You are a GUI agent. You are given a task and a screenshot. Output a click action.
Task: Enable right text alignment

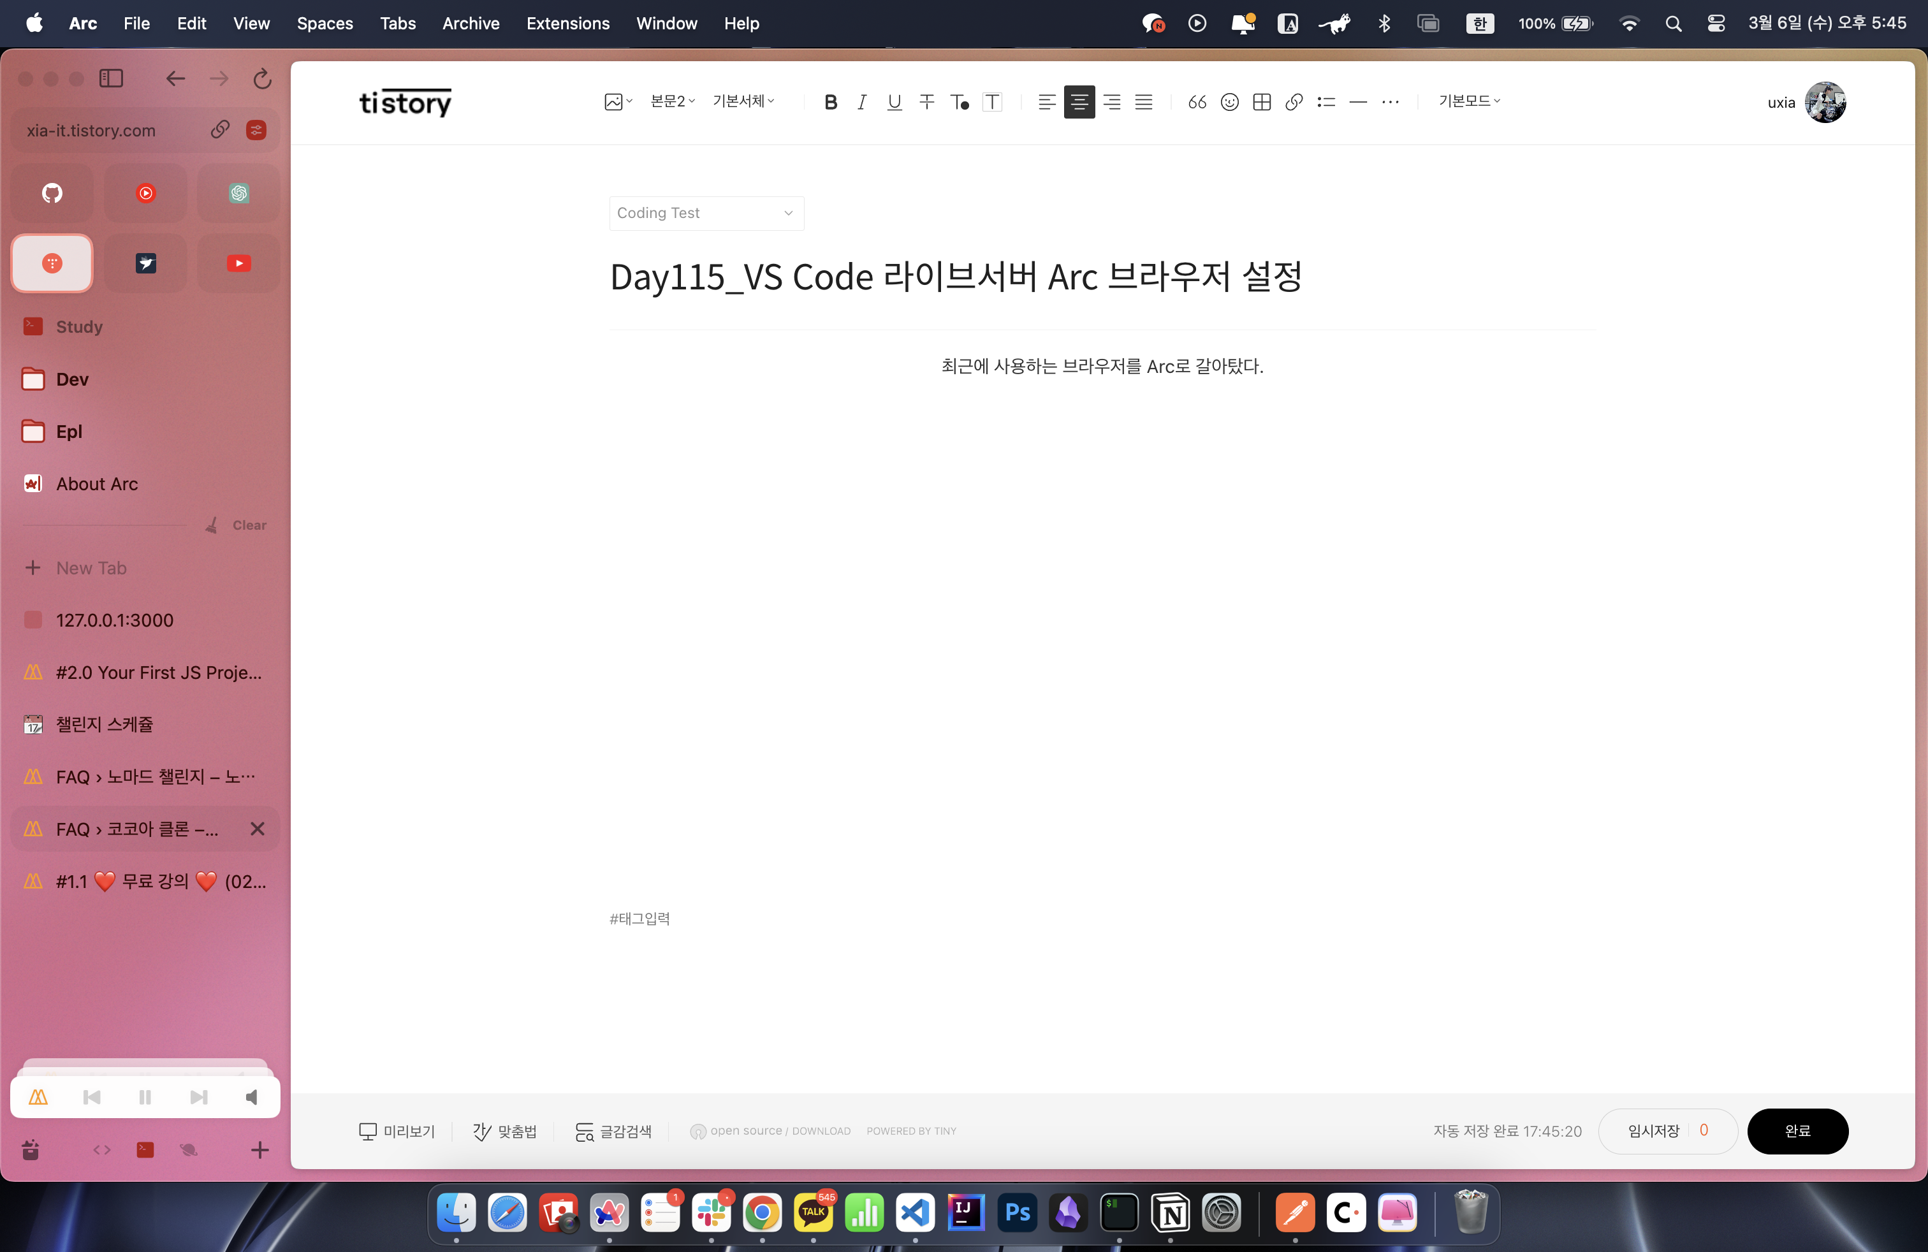[x=1111, y=102]
